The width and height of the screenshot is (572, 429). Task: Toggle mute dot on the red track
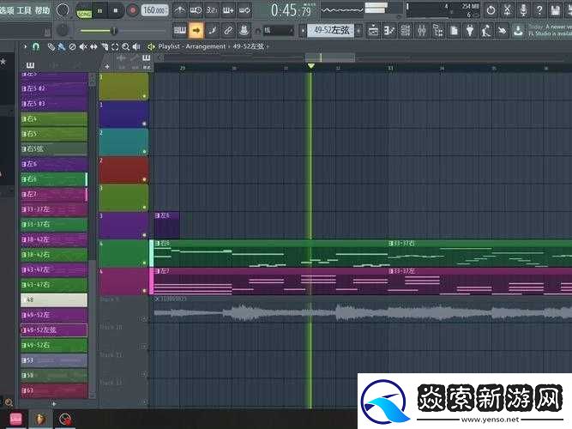click(x=144, y=179)
